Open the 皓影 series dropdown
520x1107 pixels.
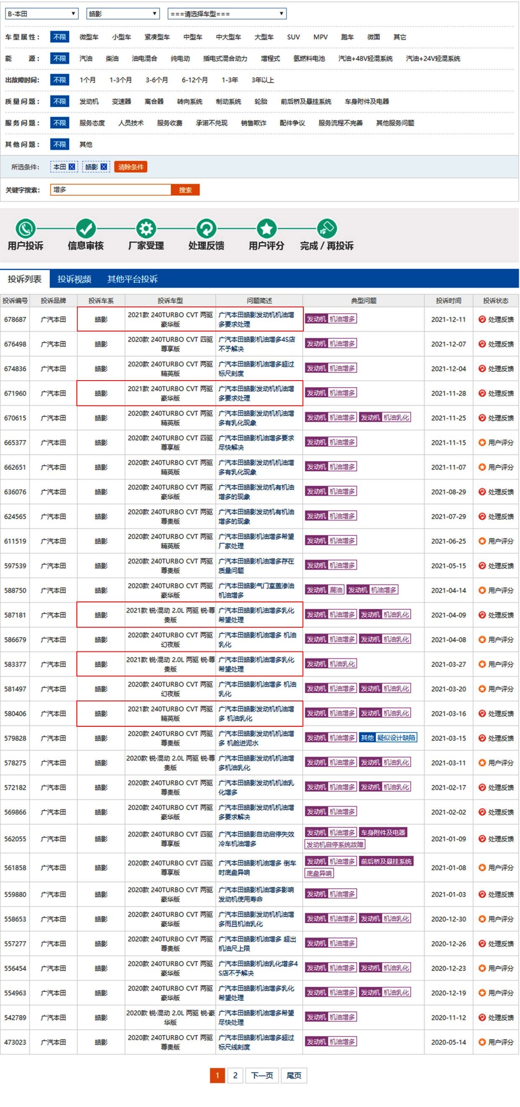tap(123, 14)
